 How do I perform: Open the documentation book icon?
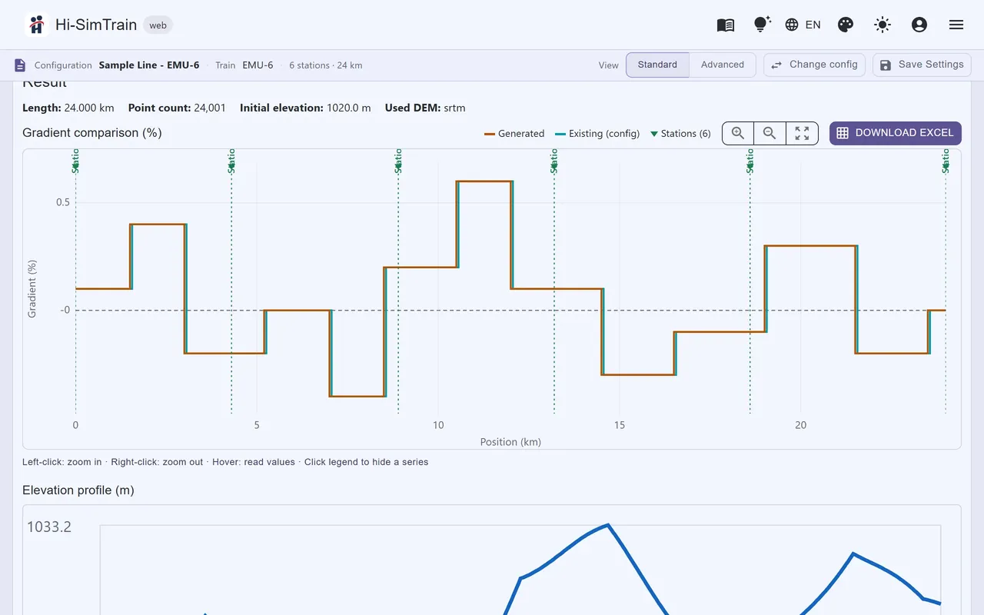(726, 25)
